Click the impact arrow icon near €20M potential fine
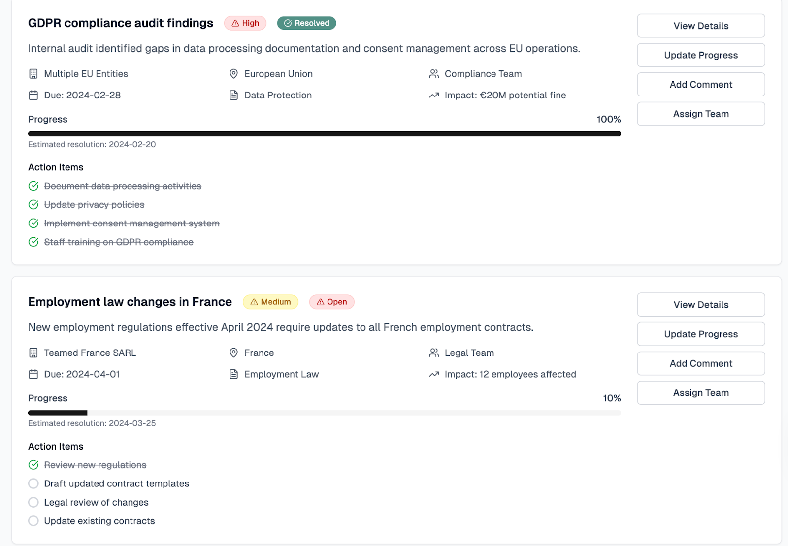The height and width of the screenshot is (546, 788). [x=433, y=95]
